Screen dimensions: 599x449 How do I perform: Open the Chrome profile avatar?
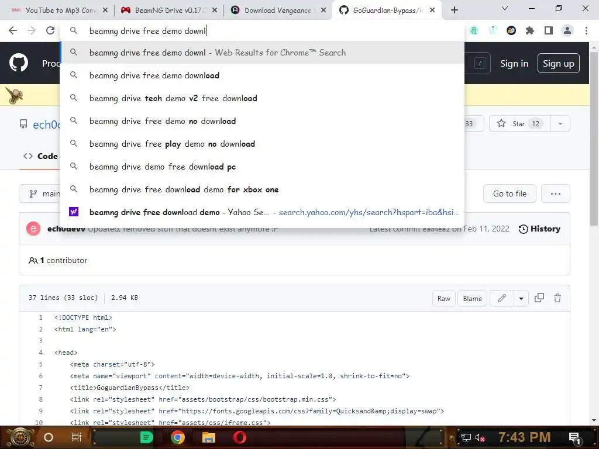567,30
